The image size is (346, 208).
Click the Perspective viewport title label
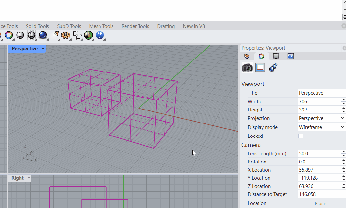[25, 49]
